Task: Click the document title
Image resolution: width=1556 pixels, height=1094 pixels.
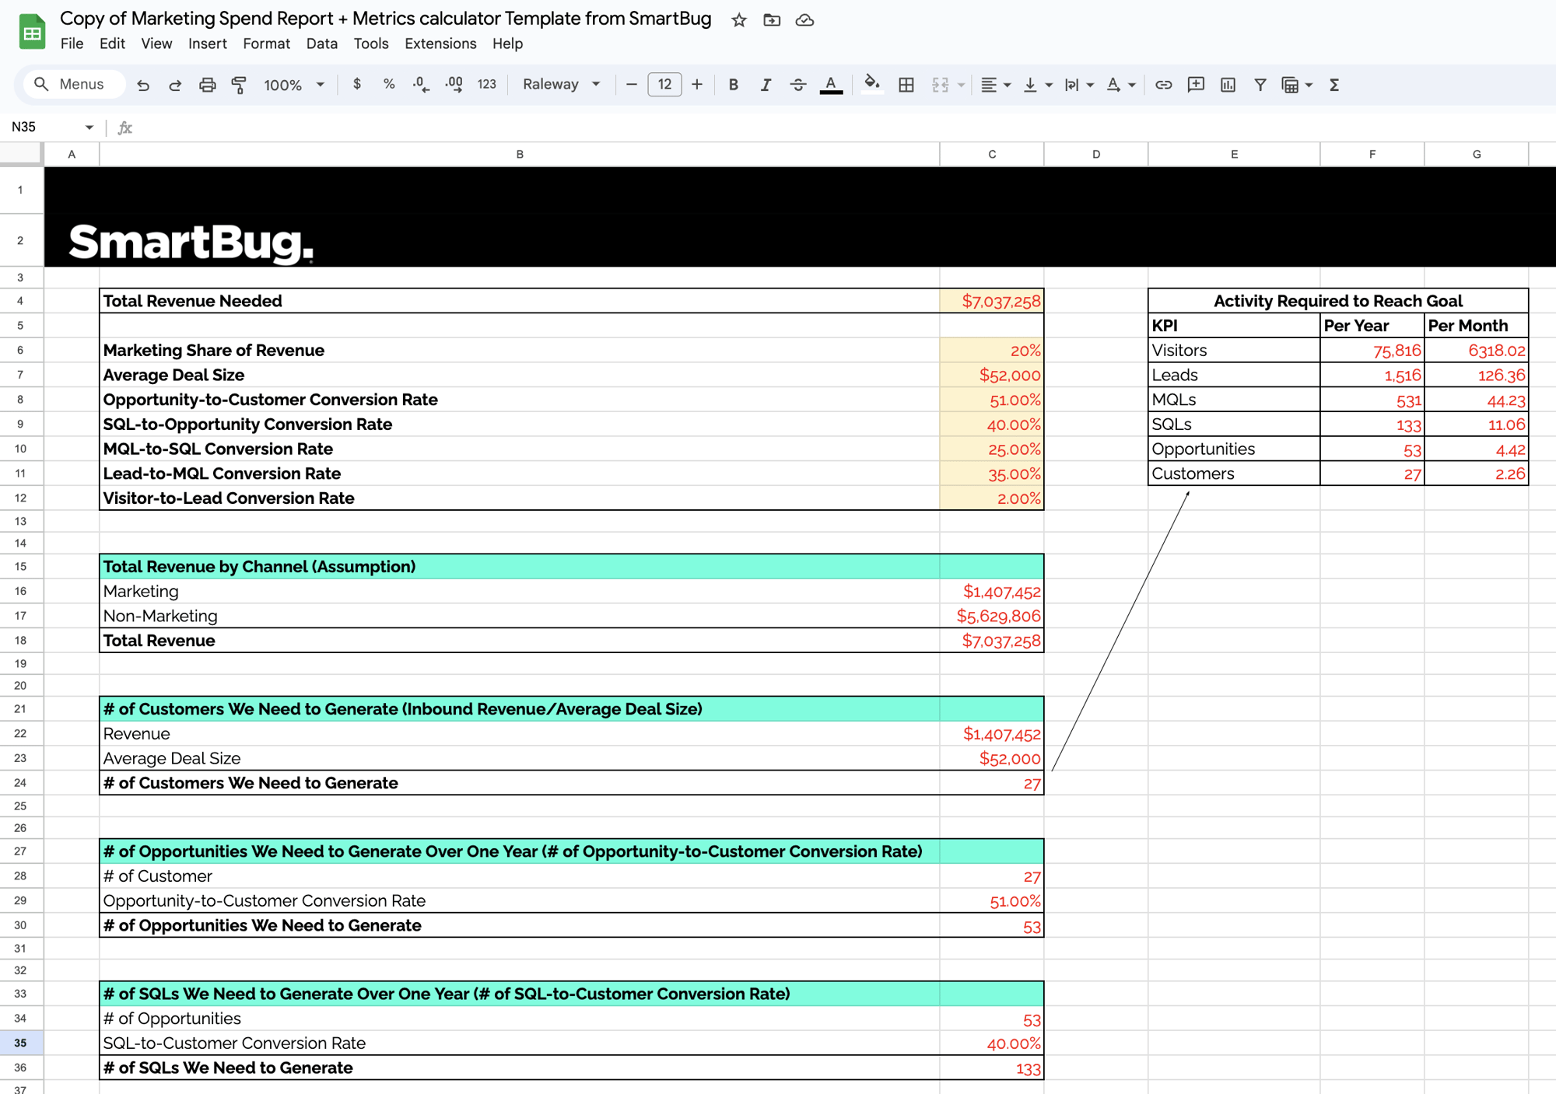Action: click(386, 19)
